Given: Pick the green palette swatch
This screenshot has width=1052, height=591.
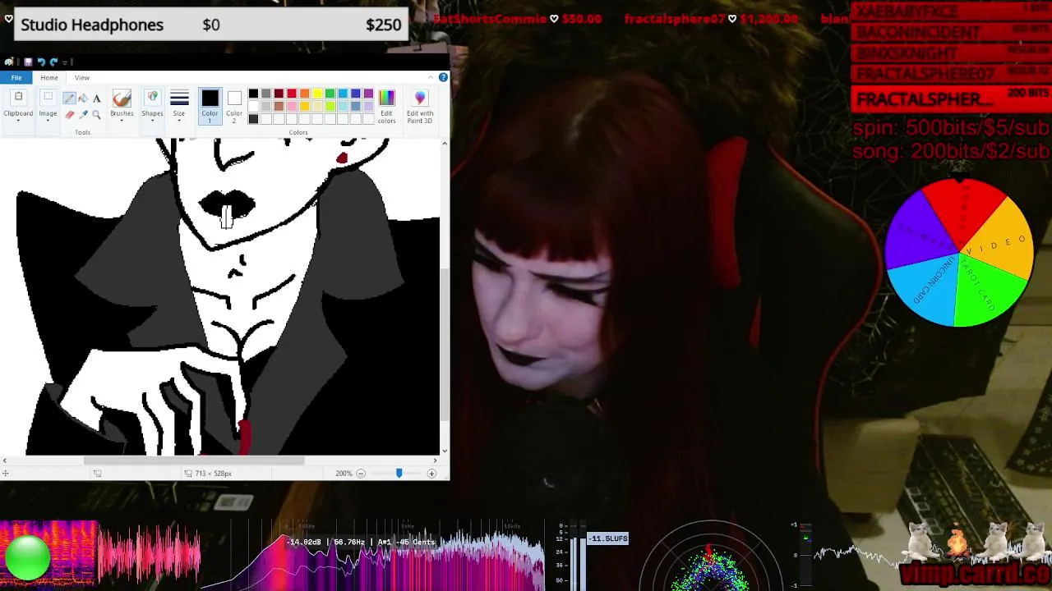Looking at the screenshot, I should 330,94.
